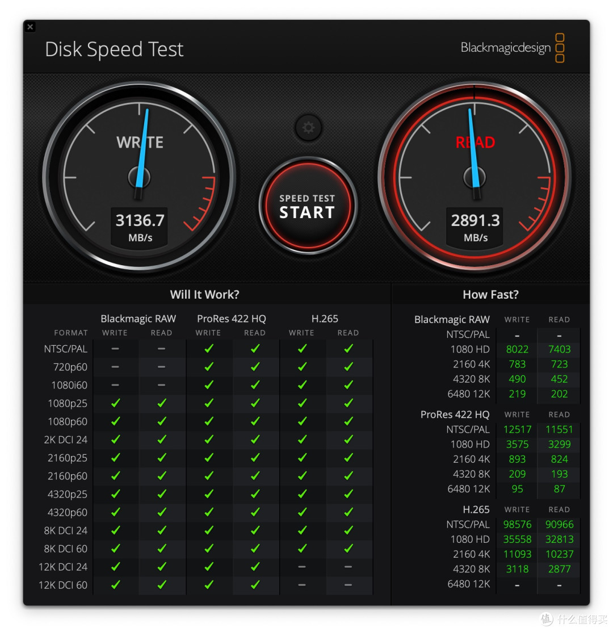Select Blackmagic RAW 6480 12K write value 219

pyautogui.click(x=517, y=394)
